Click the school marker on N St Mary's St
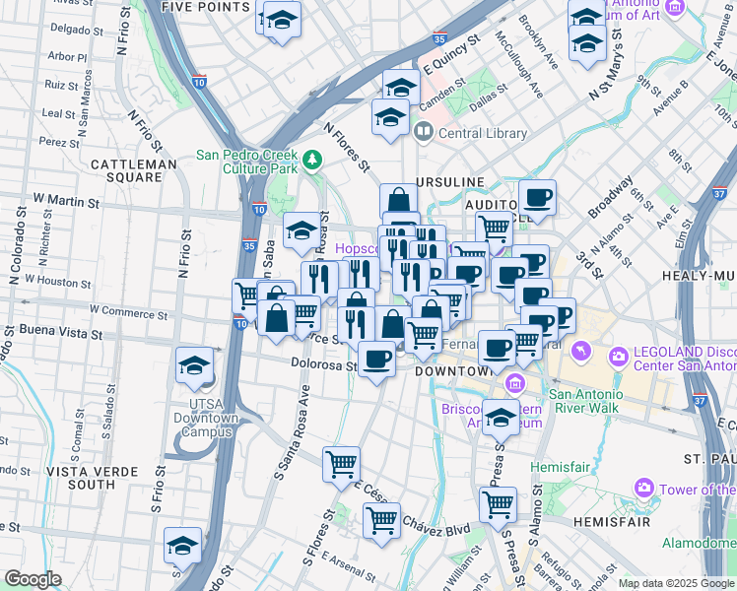737x591 pixels. click(x=587, y=44)
